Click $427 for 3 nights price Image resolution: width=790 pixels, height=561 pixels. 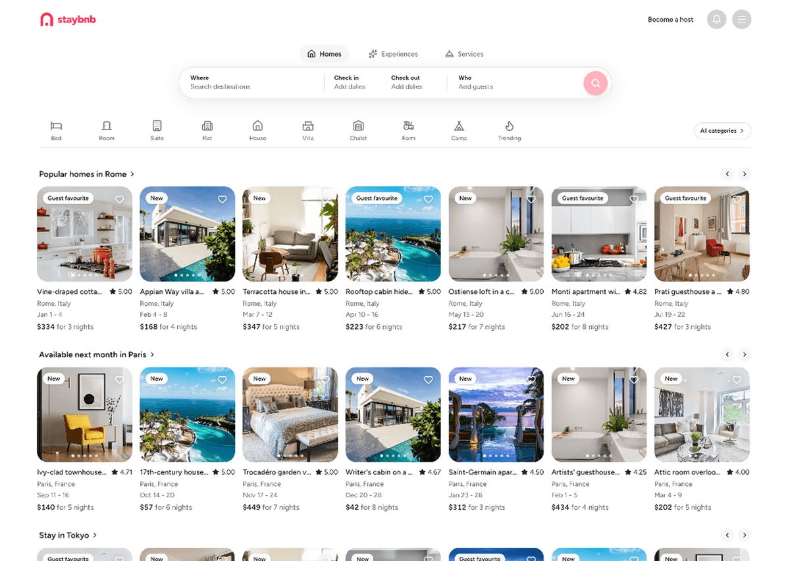tap(683, 327)
